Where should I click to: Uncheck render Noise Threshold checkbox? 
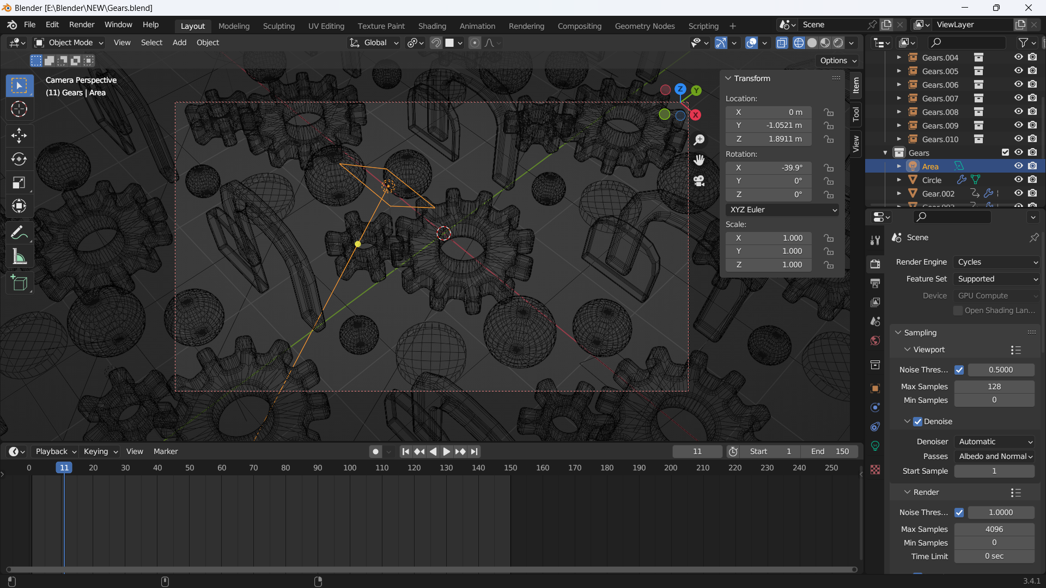(959, 512)
